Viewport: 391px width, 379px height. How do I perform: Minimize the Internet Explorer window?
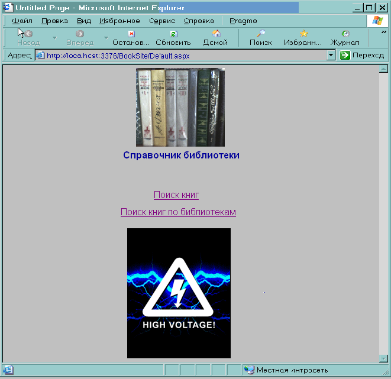coord(358,8)
